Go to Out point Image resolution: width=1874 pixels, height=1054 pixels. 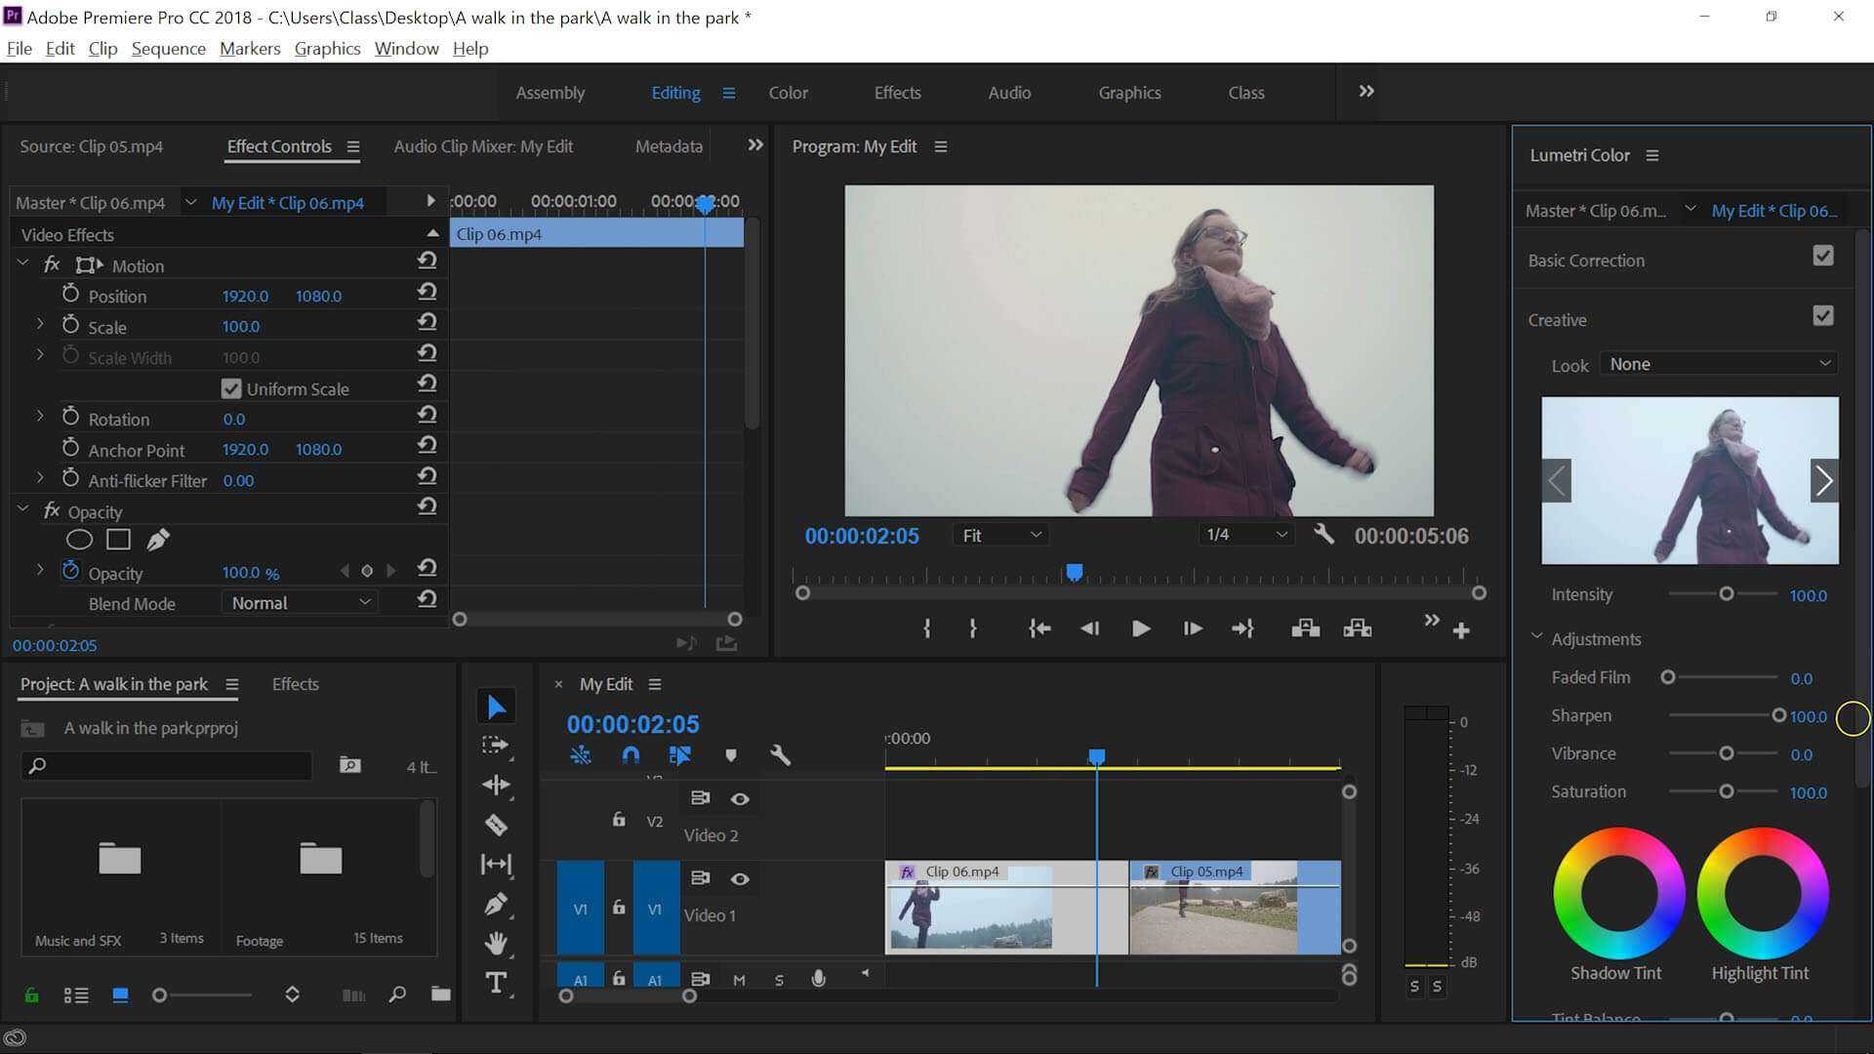[1242, 628]
